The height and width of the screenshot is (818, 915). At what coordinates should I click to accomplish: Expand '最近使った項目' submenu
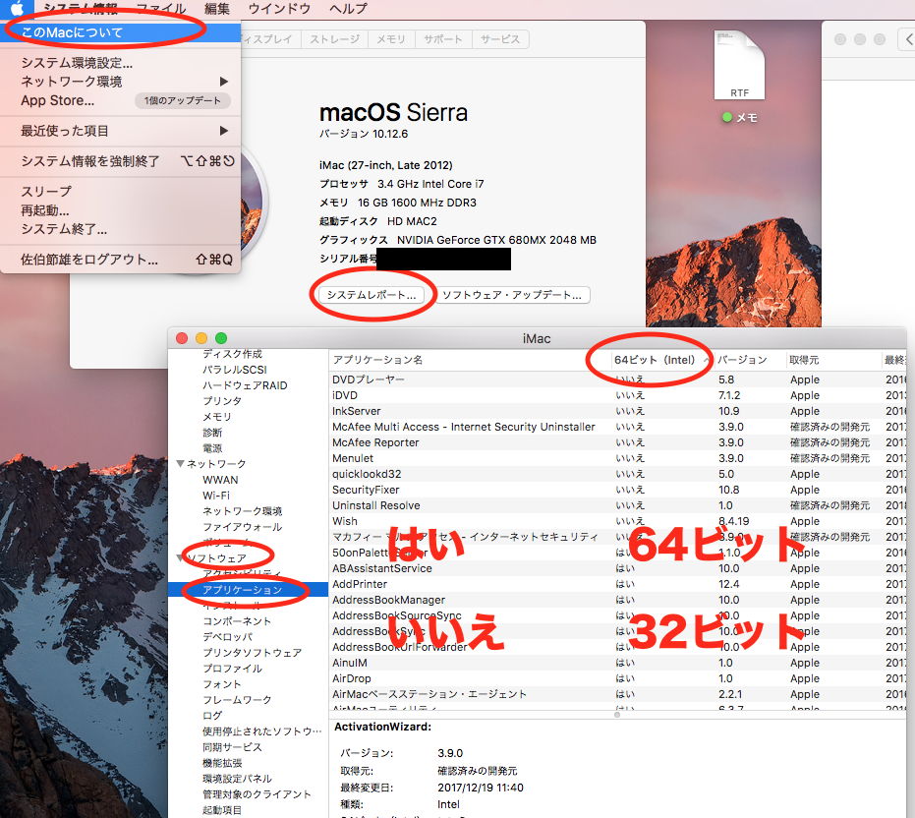coord(120,131)
